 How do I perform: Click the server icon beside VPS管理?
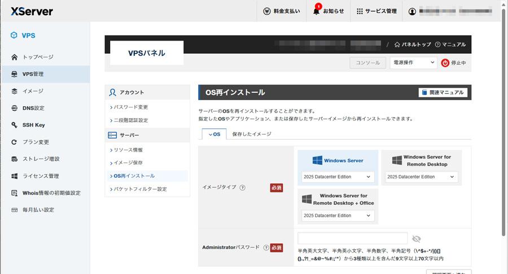click(x=14, y=74)
